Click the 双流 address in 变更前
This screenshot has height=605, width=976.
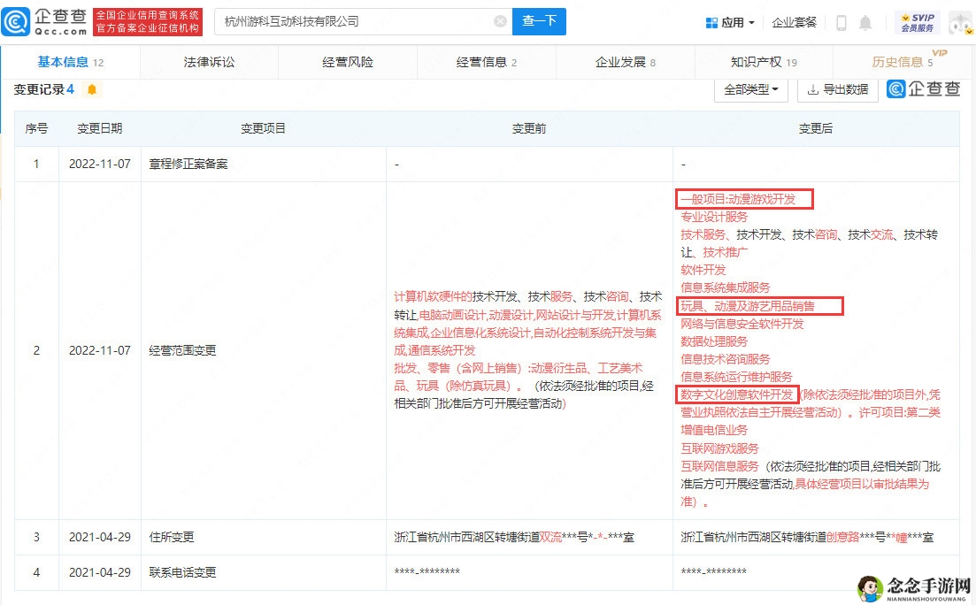[550, 538]
